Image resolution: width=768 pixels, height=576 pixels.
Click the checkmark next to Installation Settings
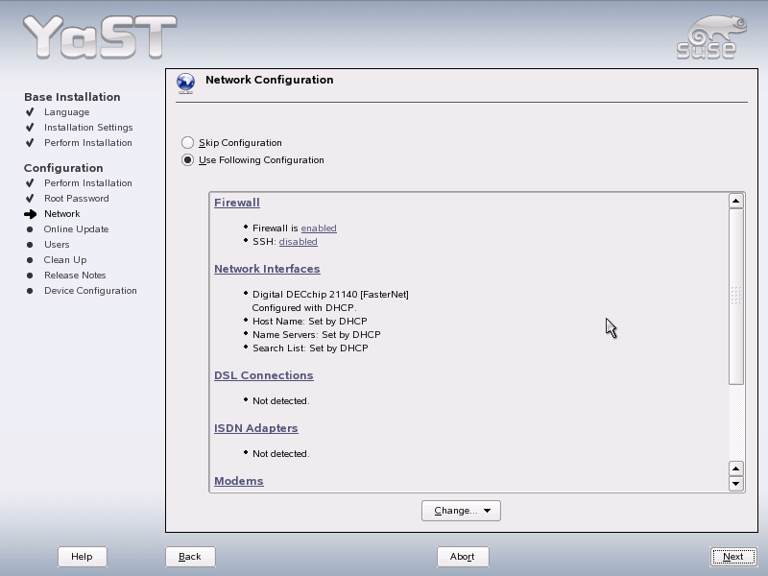pyautogui.click(x=30, y=128)
